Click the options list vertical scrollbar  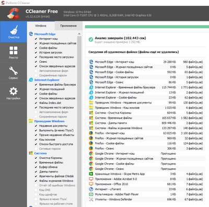[79, 121]
